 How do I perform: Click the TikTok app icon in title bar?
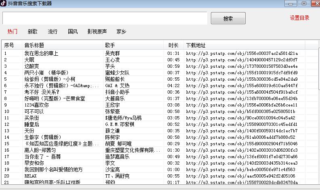point(4,4)
